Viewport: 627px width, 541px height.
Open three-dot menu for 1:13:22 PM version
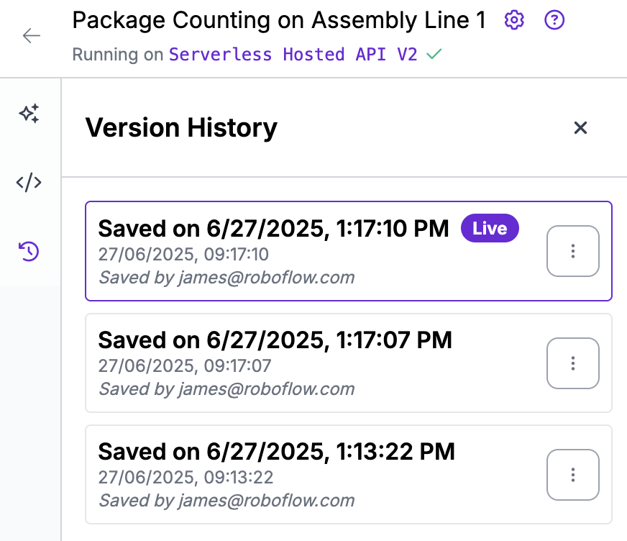click(572, 475)
